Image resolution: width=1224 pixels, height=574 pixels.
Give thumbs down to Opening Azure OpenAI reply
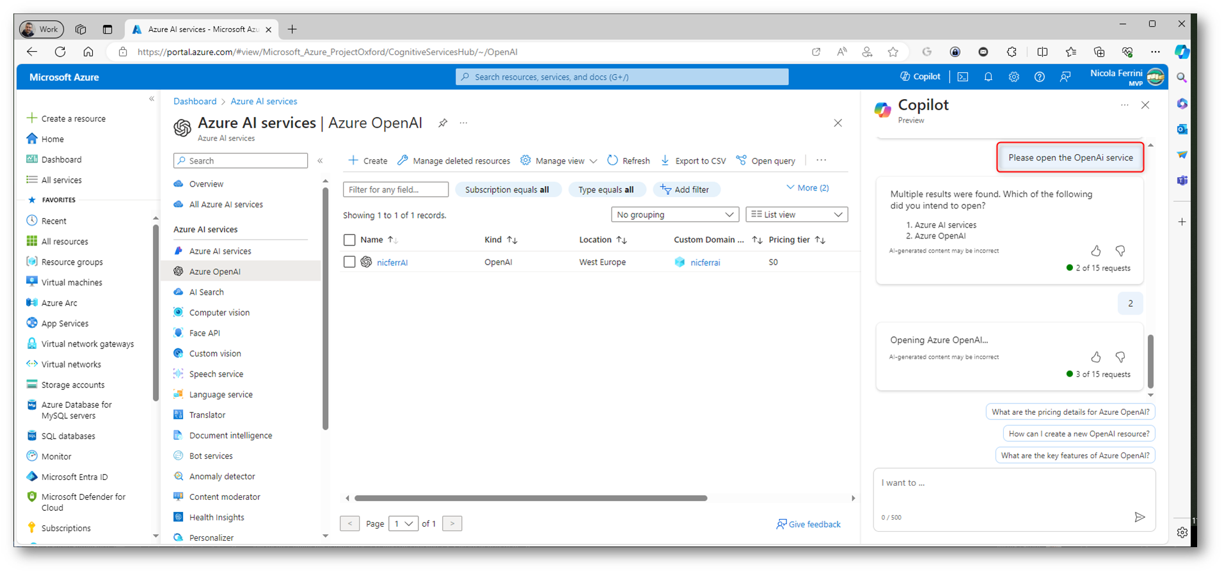[x=1120, y=357]
